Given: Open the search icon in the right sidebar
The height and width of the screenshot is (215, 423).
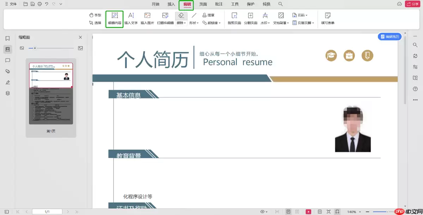Looking at the screenshot, I should point(415,45).
